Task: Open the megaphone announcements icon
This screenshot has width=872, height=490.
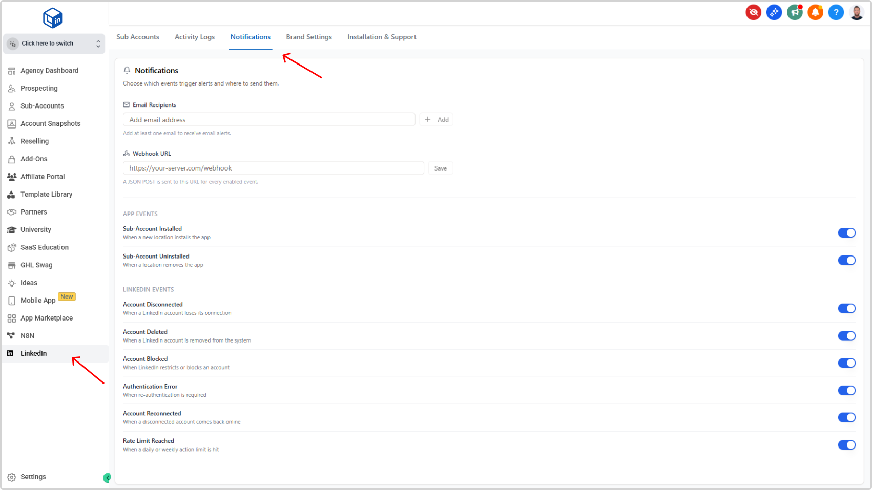Action: click(x=795, y=12)
